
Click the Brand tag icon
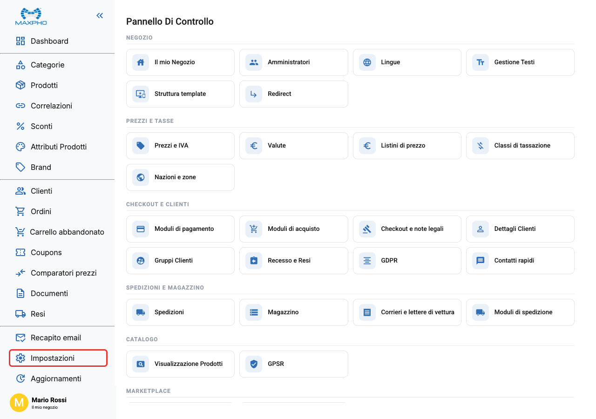20,167
